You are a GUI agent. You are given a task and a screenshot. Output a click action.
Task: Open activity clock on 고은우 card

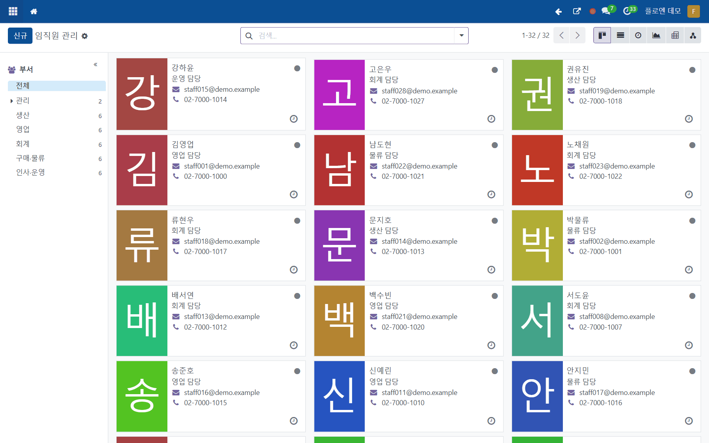pos(491,119)
